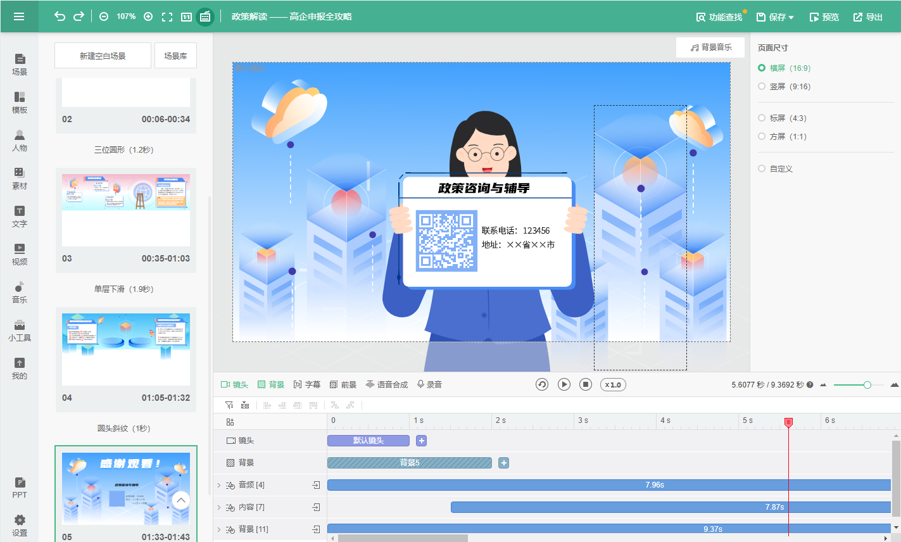The height and width of the screenshot is (542, 901).
Task: Restart playback from the beginning
Action: click(x=542, y=384)
